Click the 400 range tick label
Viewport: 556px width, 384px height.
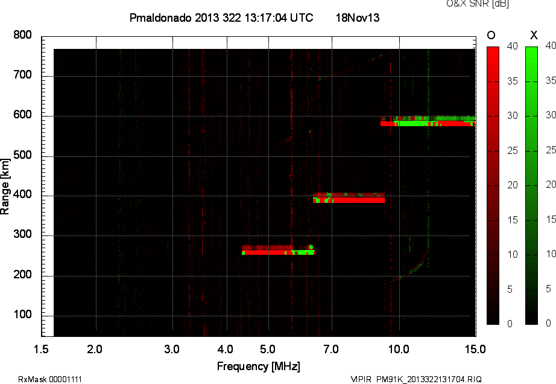tap(22, 194)
